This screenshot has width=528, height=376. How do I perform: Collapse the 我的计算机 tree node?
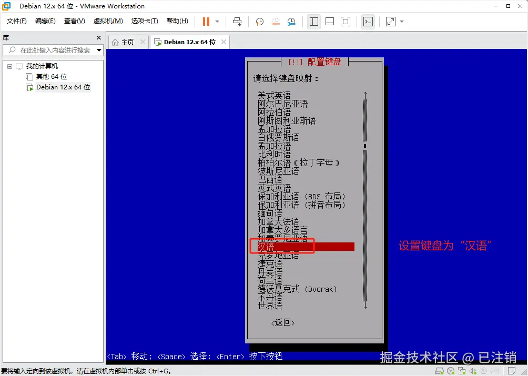pos(11,65)
